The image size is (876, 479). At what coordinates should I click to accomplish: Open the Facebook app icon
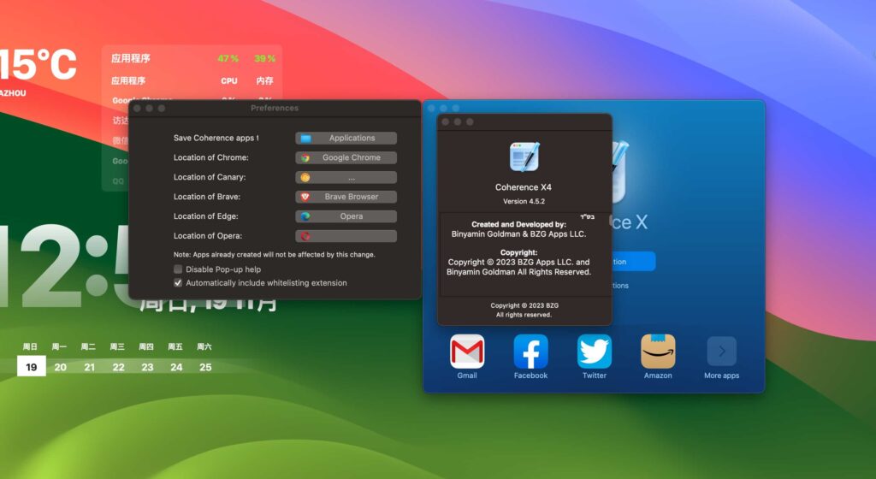[x=530, y=352]
